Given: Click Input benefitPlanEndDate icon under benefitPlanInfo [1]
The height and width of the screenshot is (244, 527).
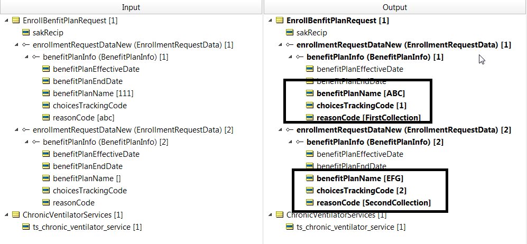Looking at the screenshot, I should (46, 81).
